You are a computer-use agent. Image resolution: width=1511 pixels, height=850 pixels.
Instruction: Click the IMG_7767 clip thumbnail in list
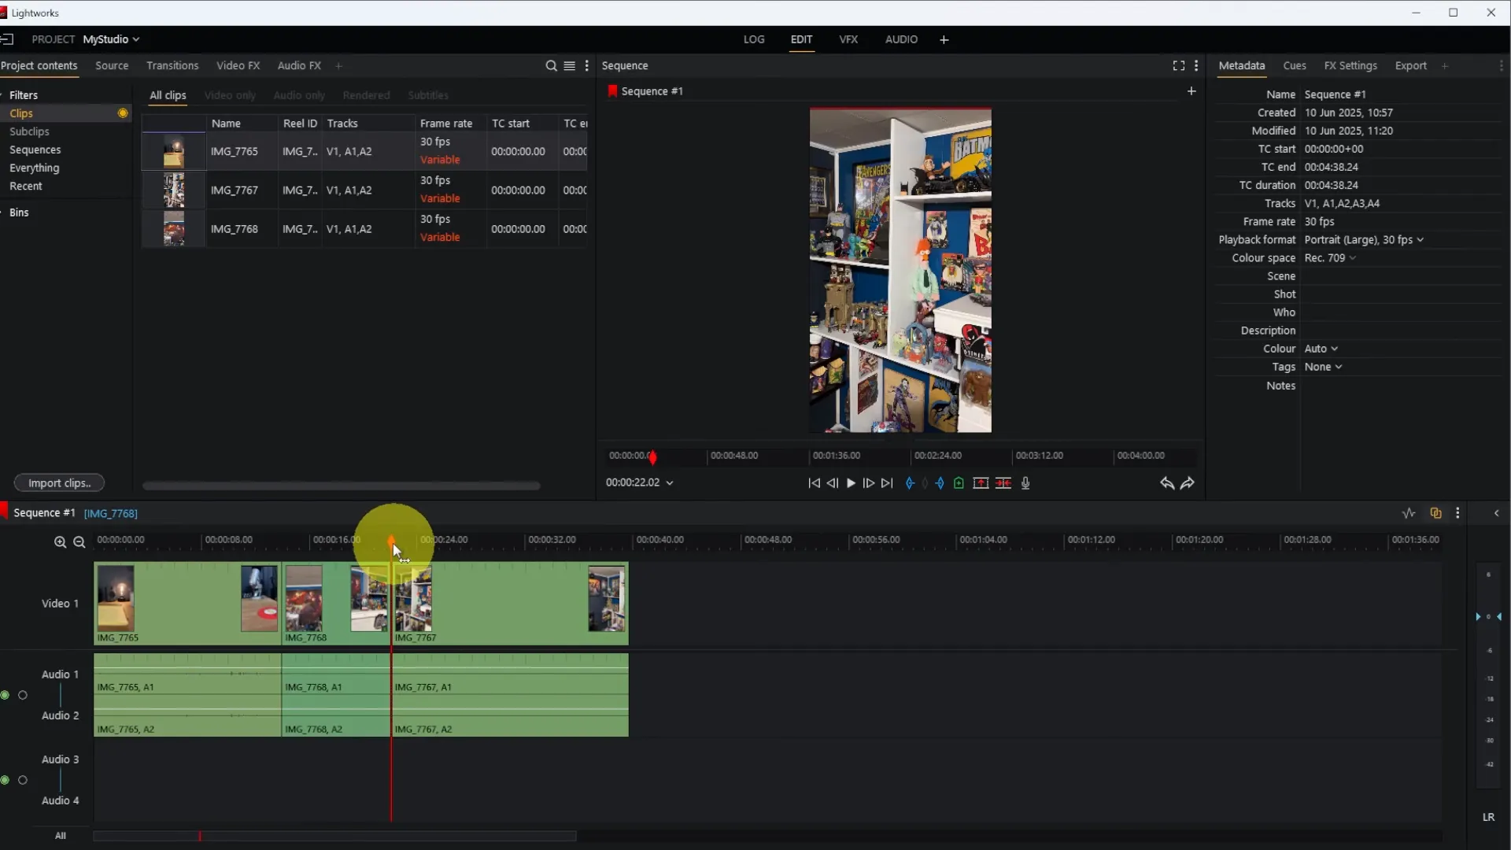[174, 190]
